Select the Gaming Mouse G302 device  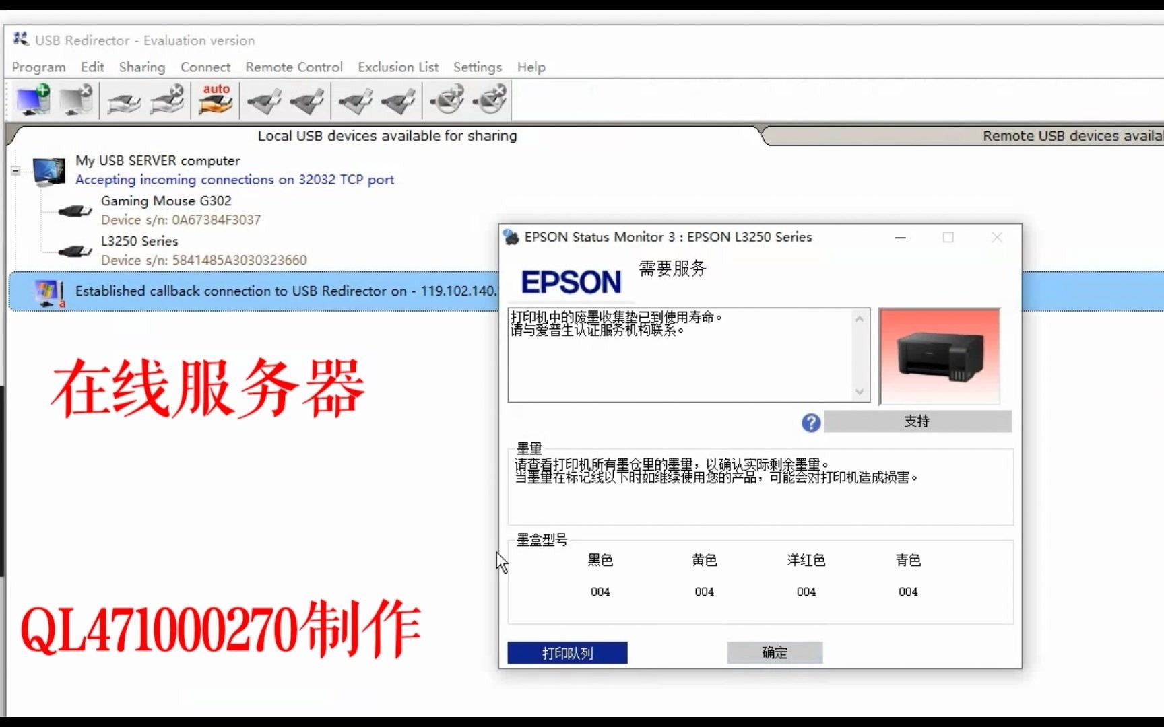[x=166, y=201]
